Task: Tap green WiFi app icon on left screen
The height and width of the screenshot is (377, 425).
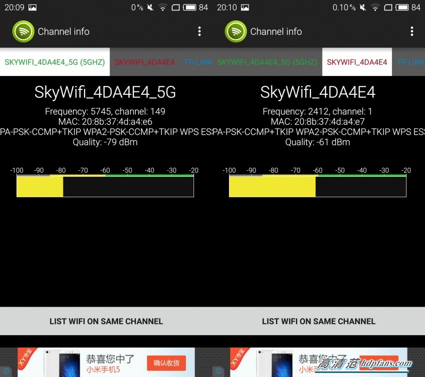Action: point(23,31)
